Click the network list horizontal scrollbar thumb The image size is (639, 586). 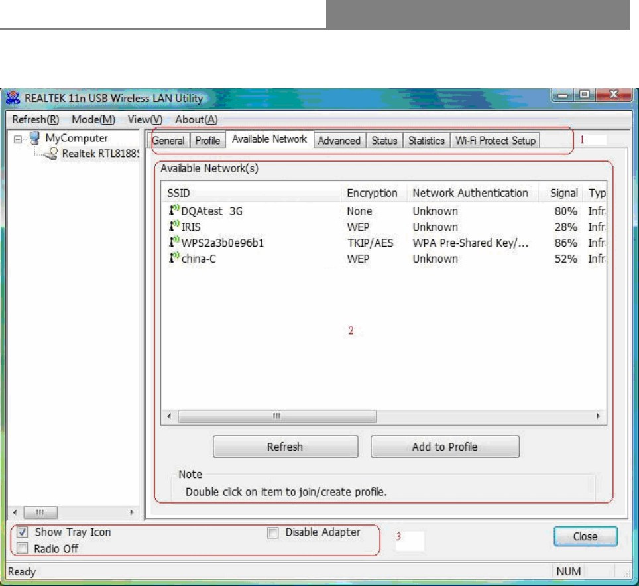click(277, 416)
